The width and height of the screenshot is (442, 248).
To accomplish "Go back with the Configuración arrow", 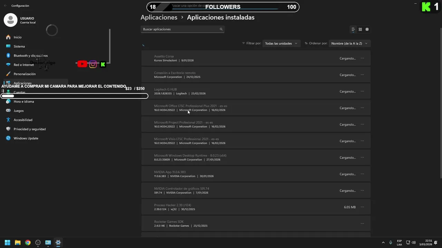I will [x=5, y=6].
